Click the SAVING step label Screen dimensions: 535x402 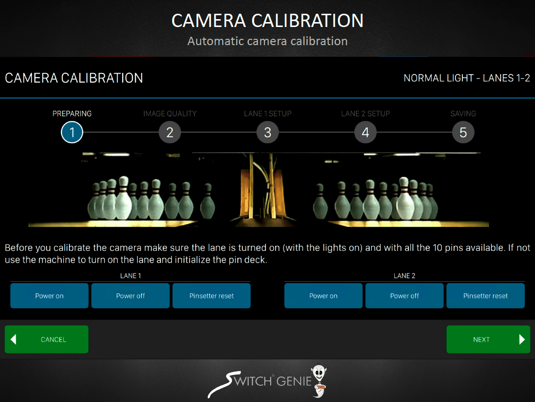coord(463,114)
